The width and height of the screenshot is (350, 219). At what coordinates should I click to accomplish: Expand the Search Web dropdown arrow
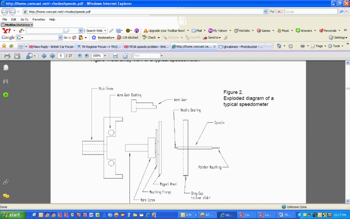tap(105, 31)
